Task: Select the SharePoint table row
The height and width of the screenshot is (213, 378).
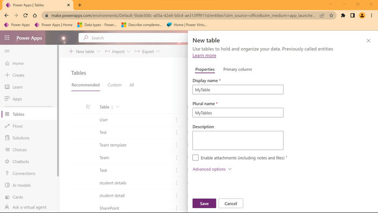Action: coord(109,208)
